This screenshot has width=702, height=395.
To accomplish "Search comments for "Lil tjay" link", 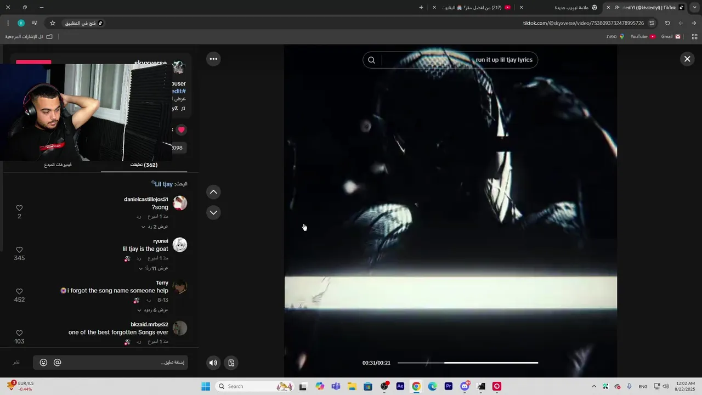I will coord(163,184).
